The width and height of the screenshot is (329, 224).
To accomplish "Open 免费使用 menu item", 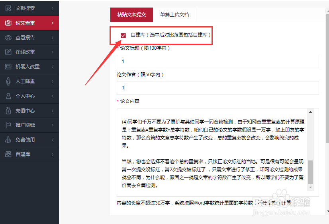I will (29, 140).
